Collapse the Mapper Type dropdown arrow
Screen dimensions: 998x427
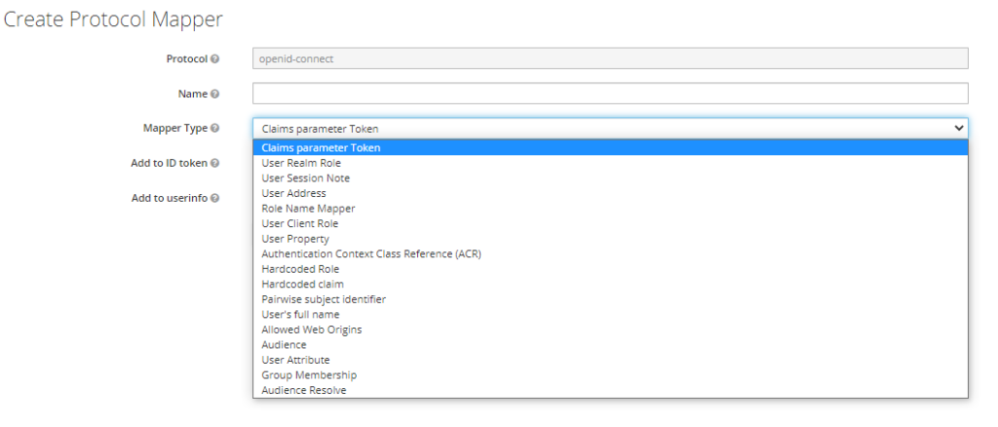pos(957,128)
